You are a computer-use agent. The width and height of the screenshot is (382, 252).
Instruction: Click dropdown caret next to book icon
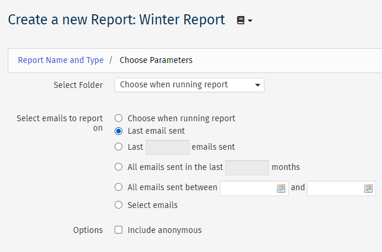(x=250, y=21)
